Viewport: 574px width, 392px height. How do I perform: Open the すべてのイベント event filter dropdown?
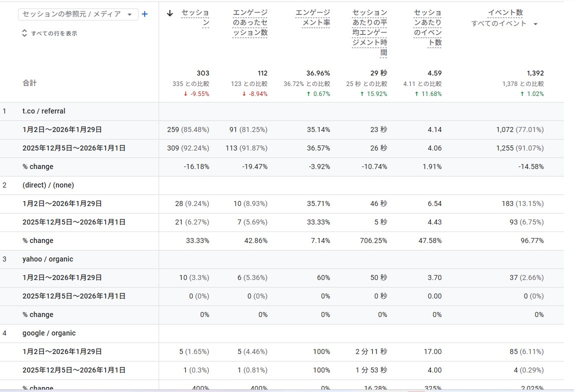504,23
